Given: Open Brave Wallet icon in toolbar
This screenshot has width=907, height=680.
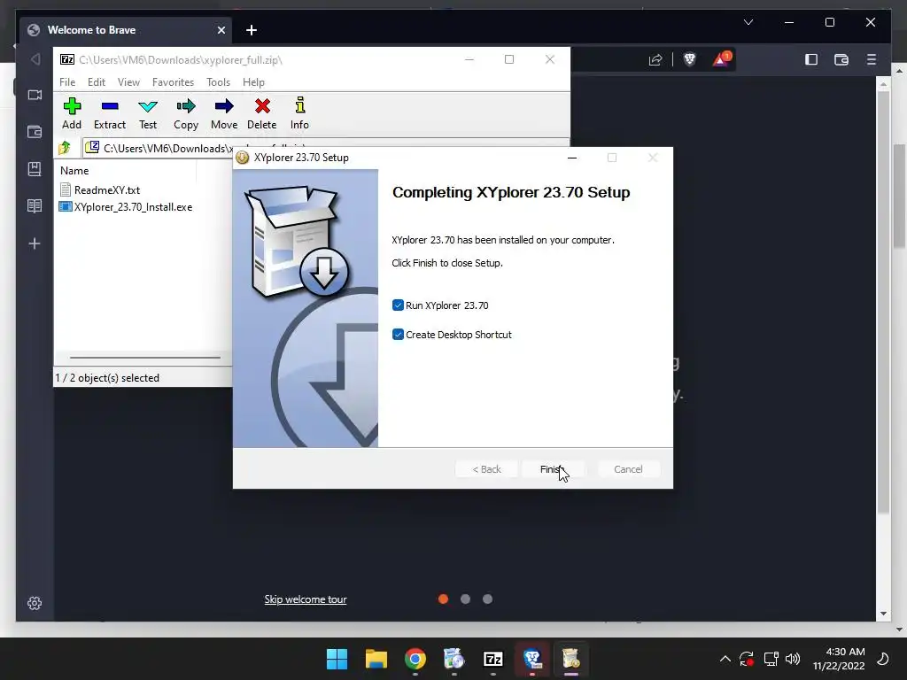Looking at the screenshot, I should [841, 59].
